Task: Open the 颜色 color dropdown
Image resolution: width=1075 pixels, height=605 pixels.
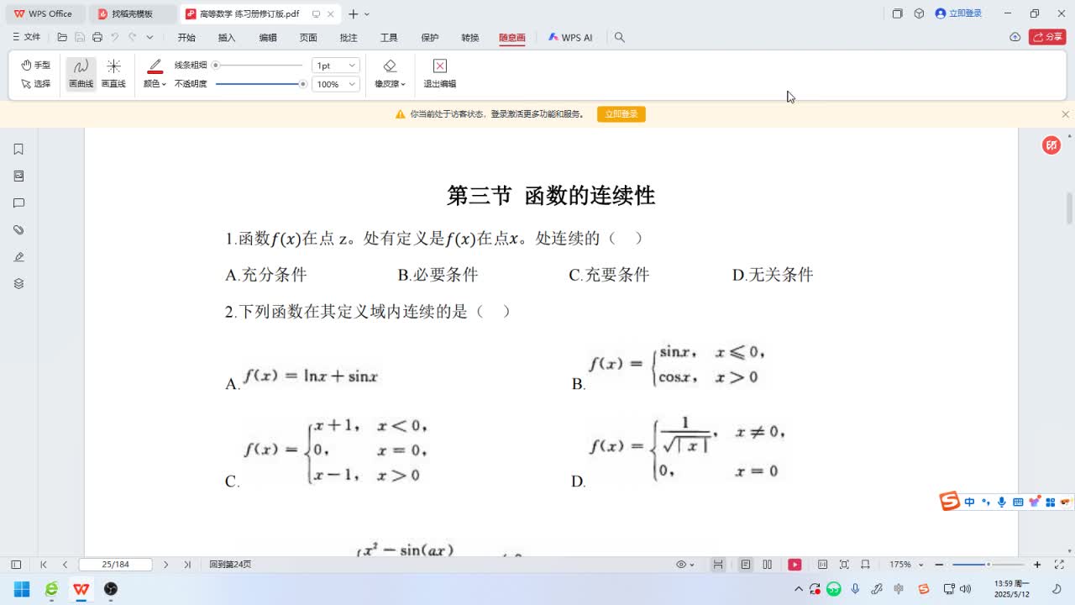Action: click(x=155, y=84)
